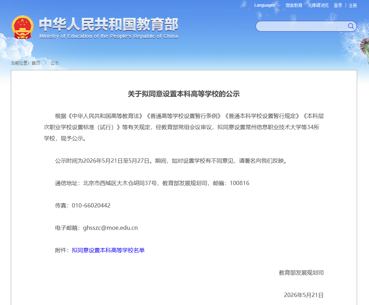Click the 附件 label
Image resolution: width=369 pixels, height=305 pixels.
coord(62,250)
